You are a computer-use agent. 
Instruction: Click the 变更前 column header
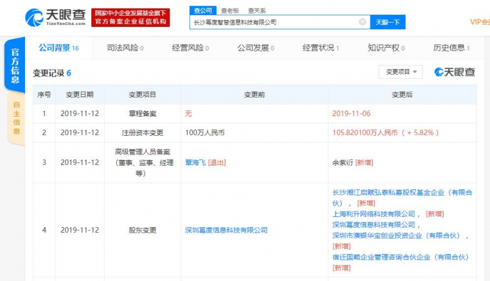(x=254, y=95)
